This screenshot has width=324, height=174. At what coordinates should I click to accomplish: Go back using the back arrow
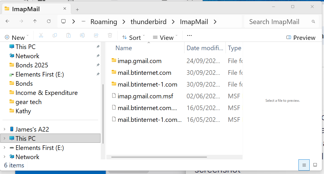click(7, 21)
